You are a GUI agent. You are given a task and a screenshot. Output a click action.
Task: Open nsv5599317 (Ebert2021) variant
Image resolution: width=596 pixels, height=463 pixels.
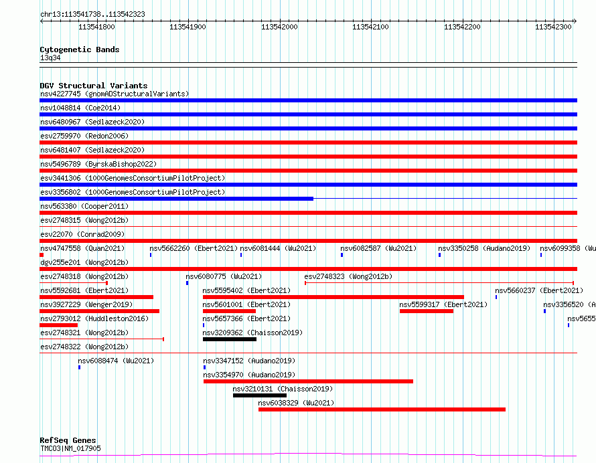443,304
